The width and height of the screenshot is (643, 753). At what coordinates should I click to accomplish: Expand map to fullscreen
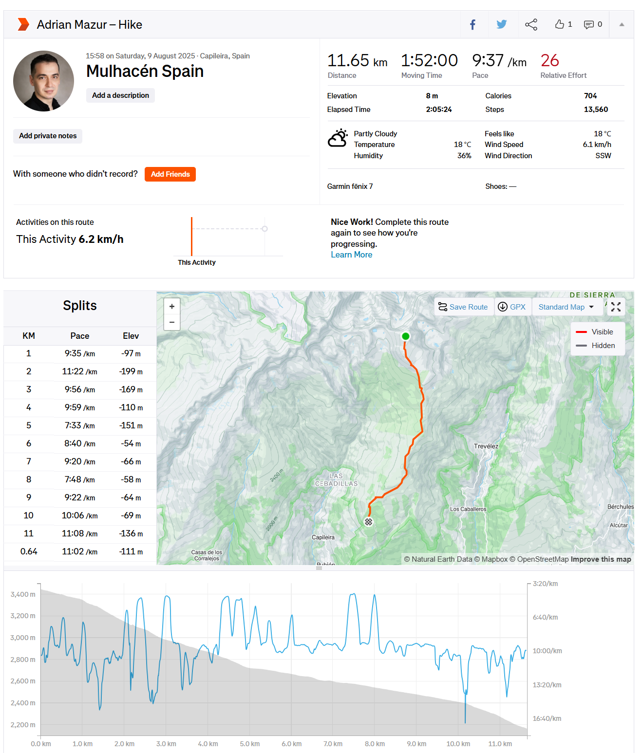(x=616, y=307)
